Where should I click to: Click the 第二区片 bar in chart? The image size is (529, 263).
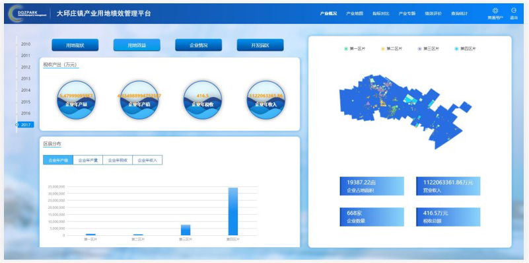138,235
